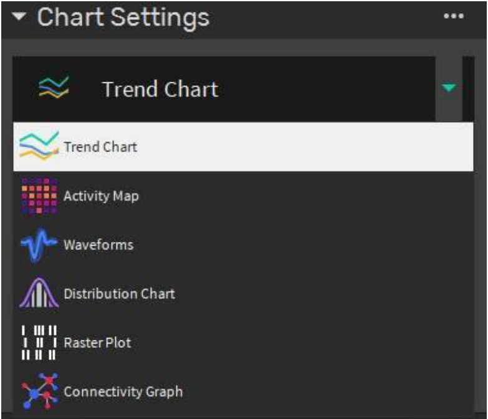Click the blue Waveforms icon
The width and height of the screenshot is (488, 419).
click(x=39, y=244)
